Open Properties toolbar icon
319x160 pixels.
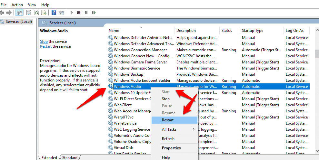click(x=29, y=13)
